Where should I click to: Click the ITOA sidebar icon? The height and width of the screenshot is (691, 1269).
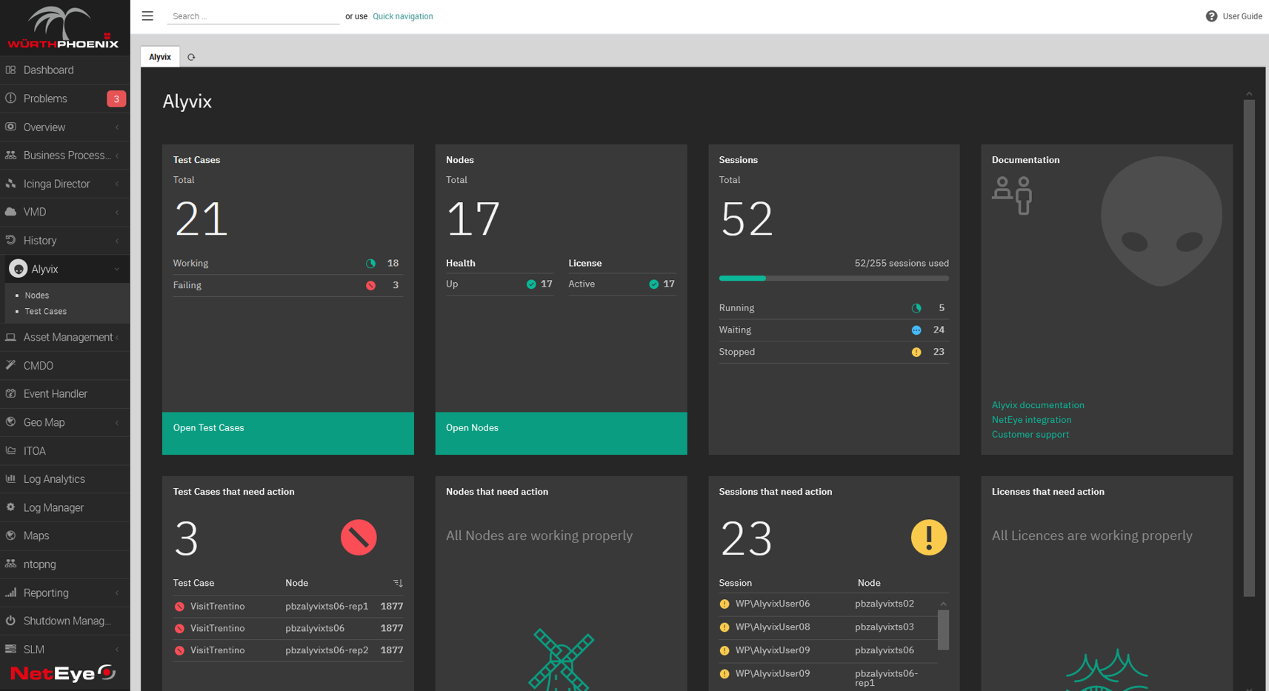click(10, 450)
